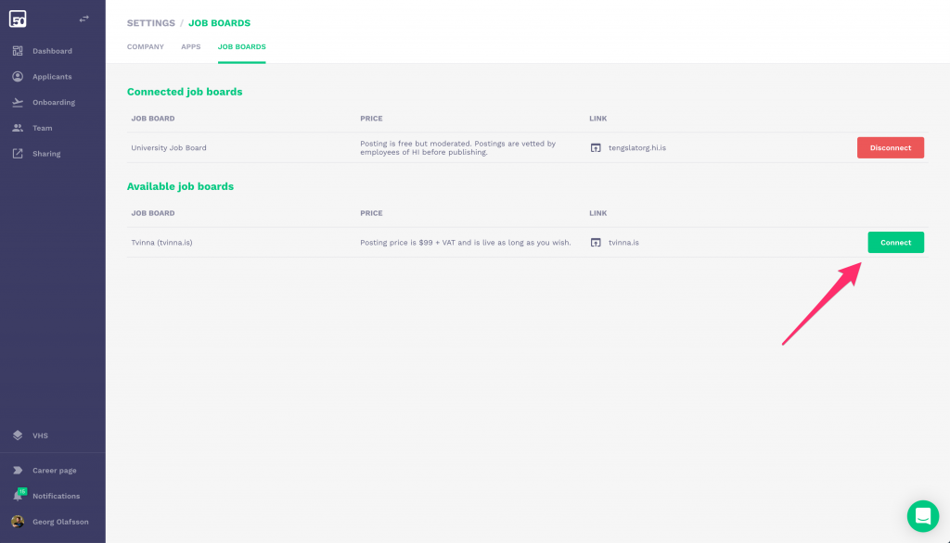This screenshot has height=543, width=950.
Task: Click the Notifications bell icon
Action: click(17, 497)
